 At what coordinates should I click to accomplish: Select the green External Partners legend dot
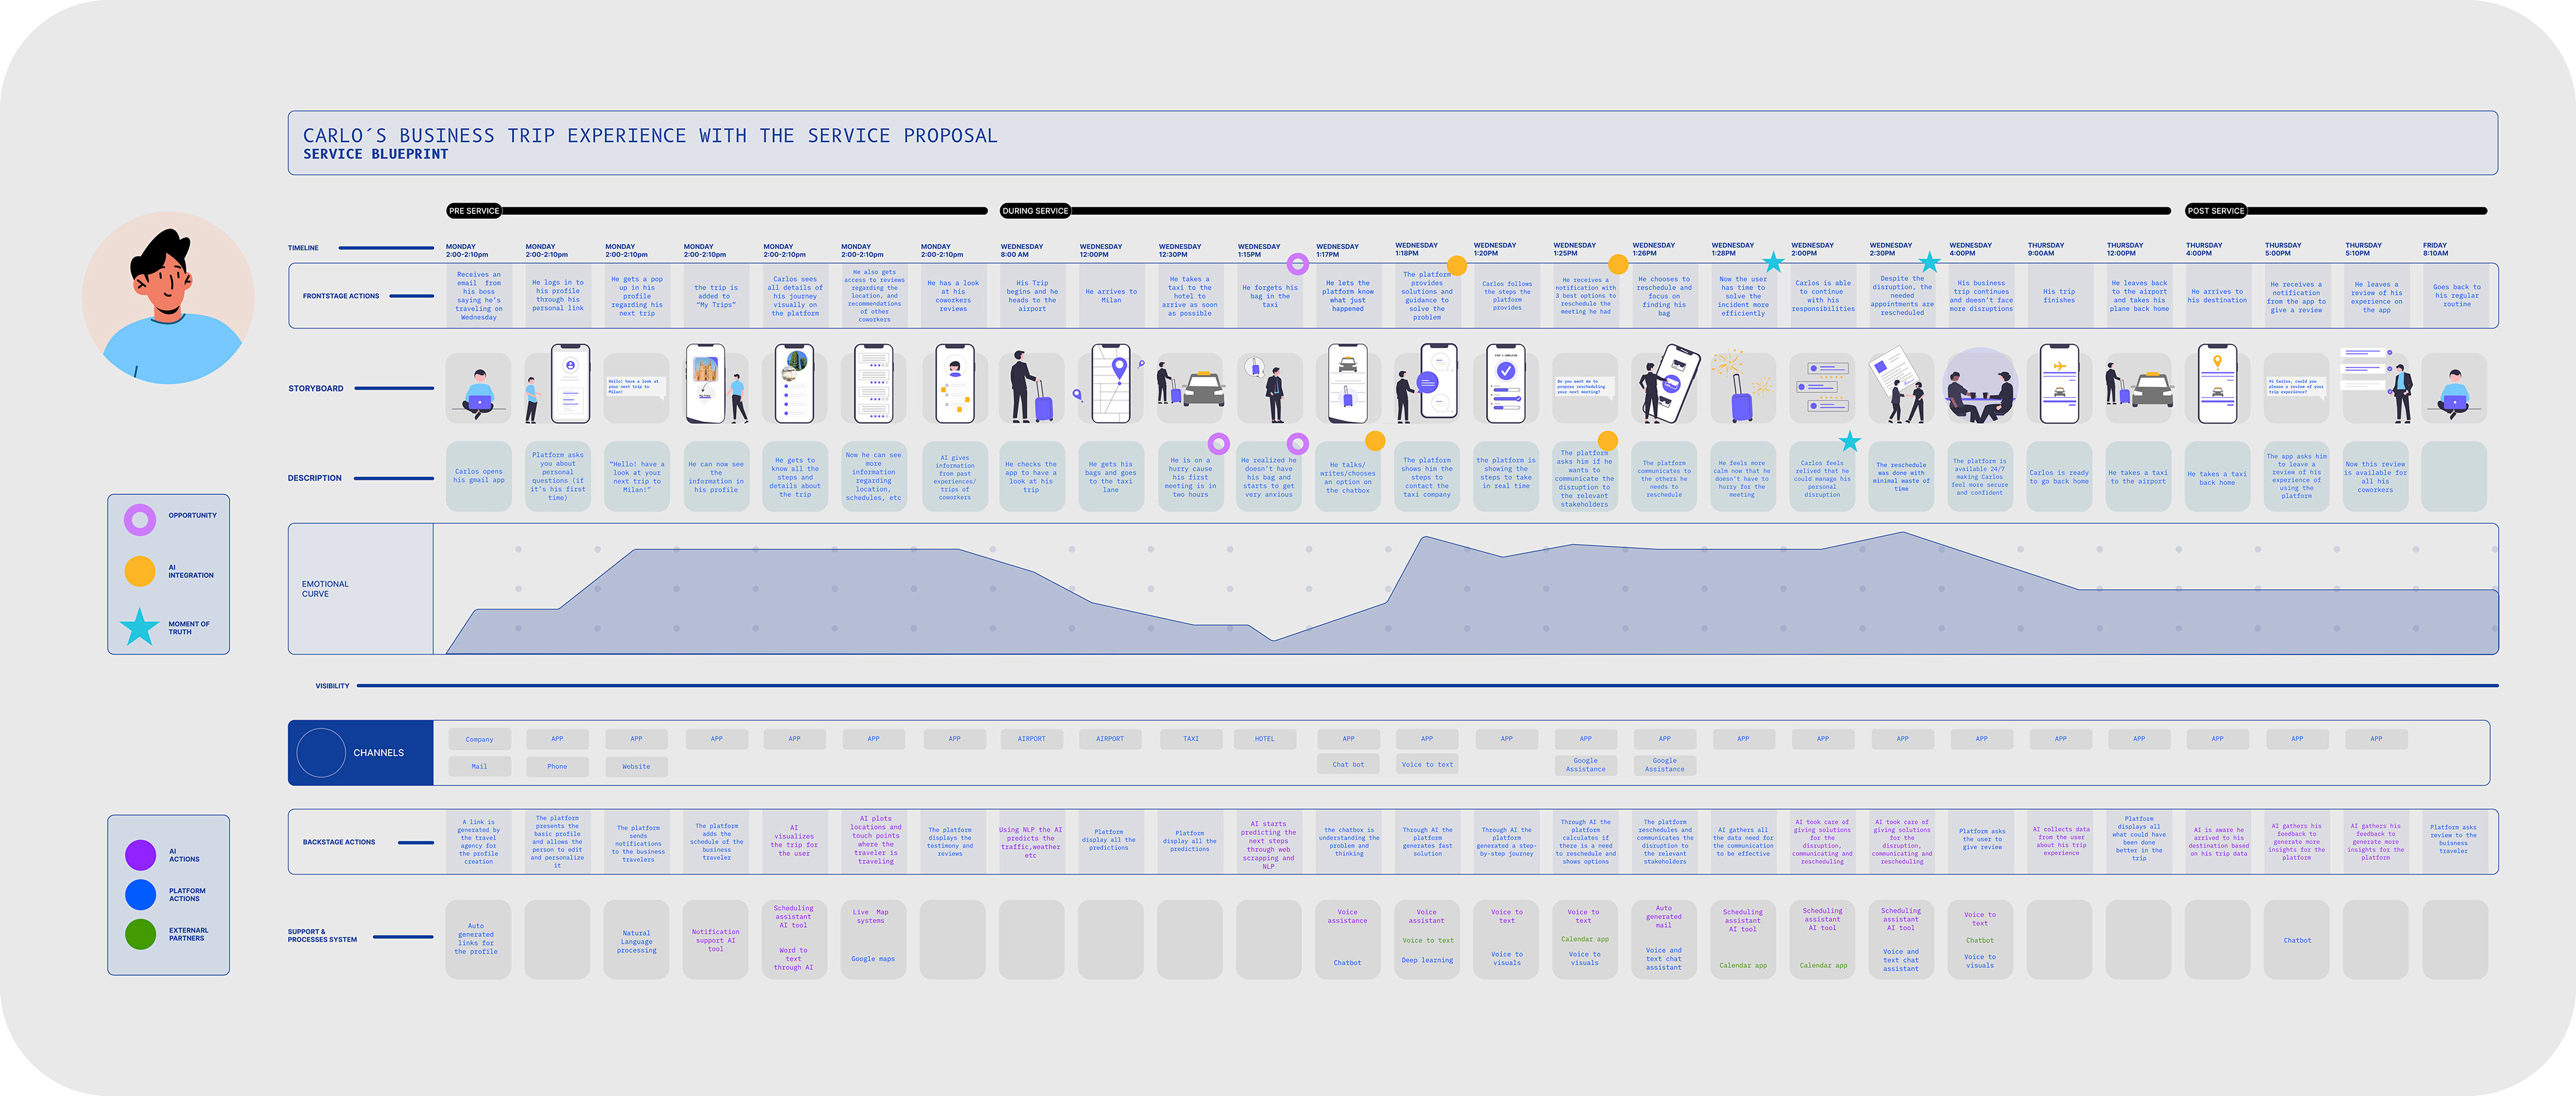(x=141, y=934)
